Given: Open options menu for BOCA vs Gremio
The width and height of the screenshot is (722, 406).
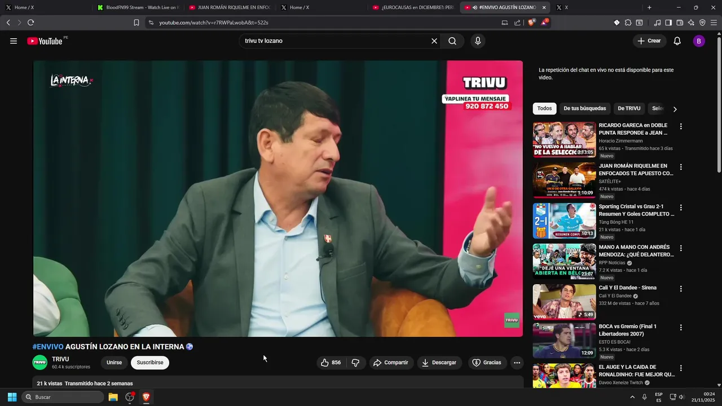Looking at the screenshot, I should coord(681,327).
